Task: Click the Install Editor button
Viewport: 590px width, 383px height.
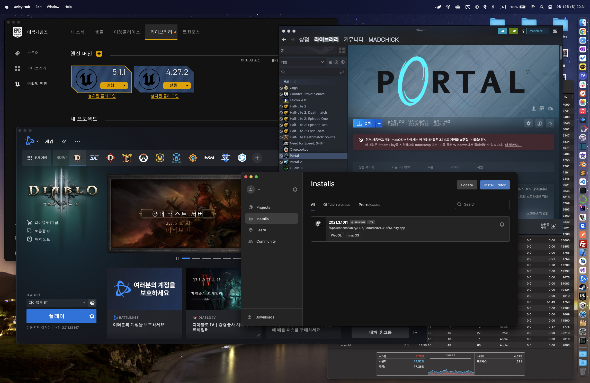Action: coord(495,185)
